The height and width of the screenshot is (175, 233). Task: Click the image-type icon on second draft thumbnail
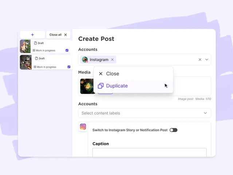tap(28, 58)
